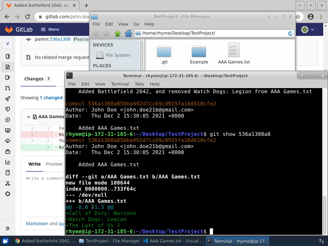Click the browser forward arrow
Screen dimensions: 328x246
(x=17, y=17)
